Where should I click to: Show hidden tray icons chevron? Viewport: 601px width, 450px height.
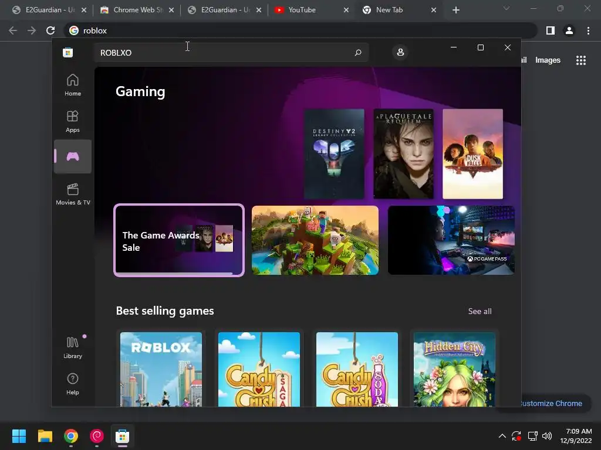502,436
